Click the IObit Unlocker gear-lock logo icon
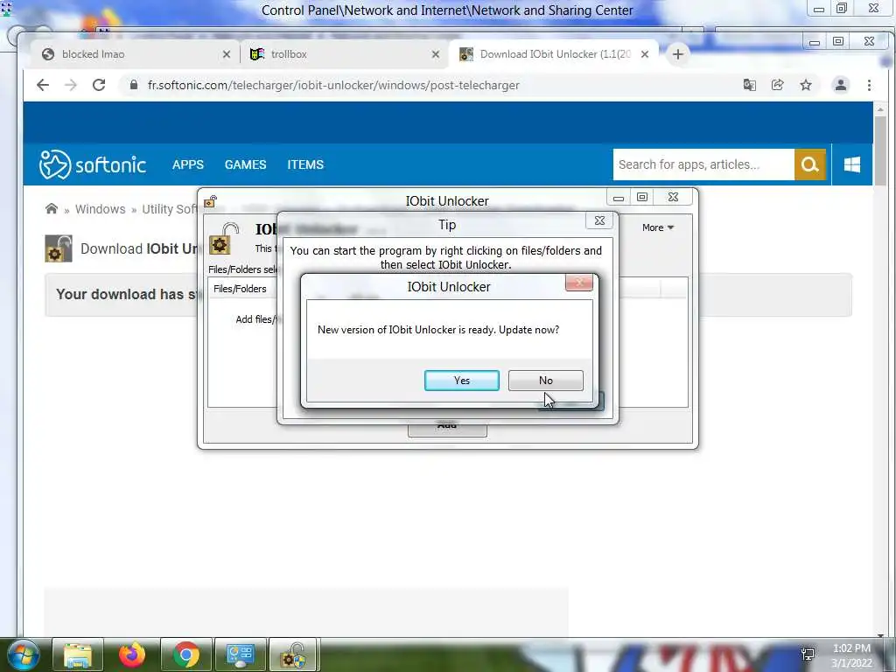 (224, 239)
